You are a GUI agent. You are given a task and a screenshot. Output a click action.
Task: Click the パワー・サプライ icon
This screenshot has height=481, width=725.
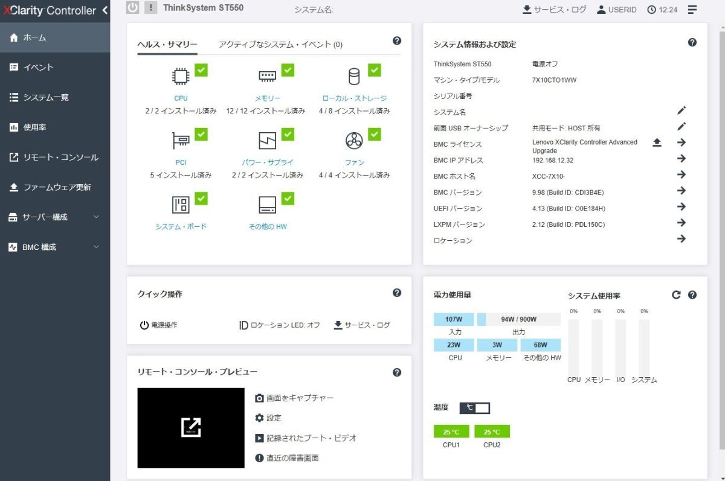coord(267,141)
